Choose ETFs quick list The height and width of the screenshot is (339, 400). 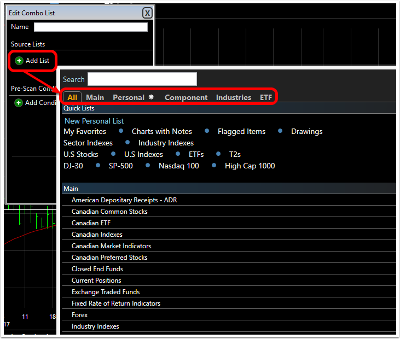[x=196, y=154]
